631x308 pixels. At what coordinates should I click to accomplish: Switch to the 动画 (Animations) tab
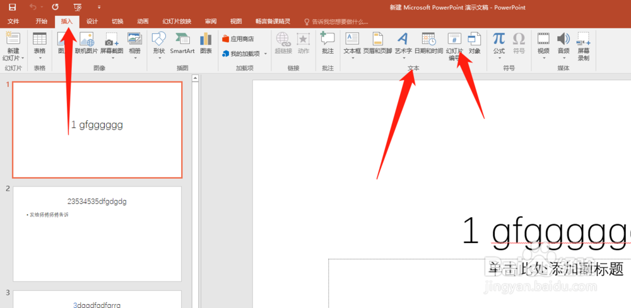[143, 21]
